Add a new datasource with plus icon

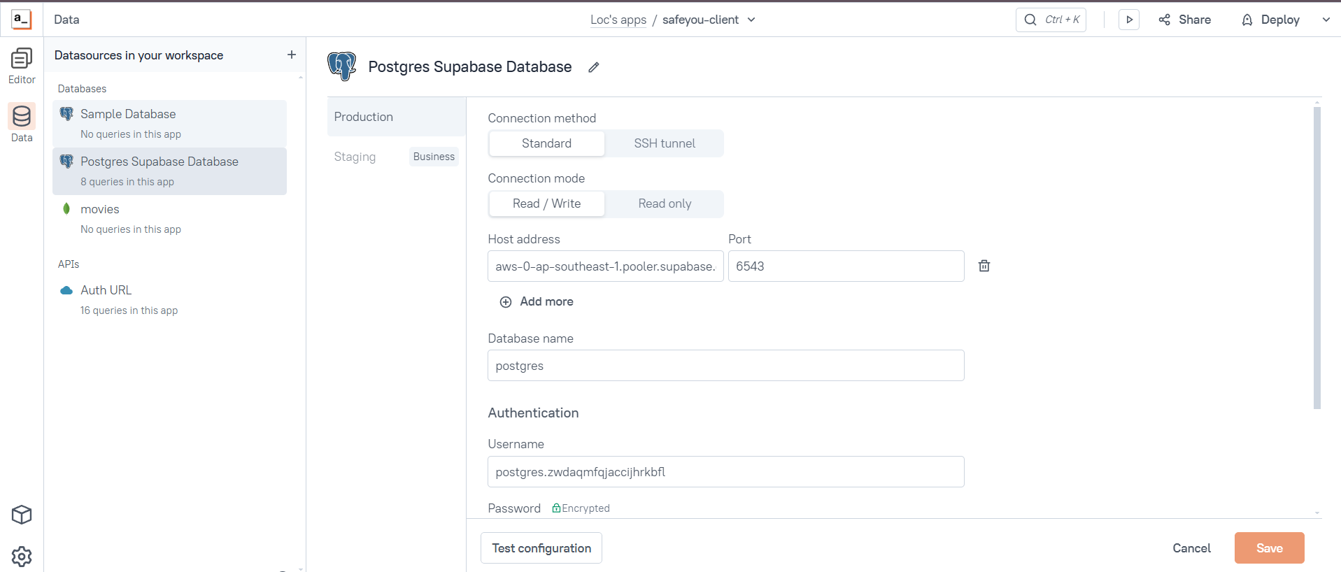point(292,55)
